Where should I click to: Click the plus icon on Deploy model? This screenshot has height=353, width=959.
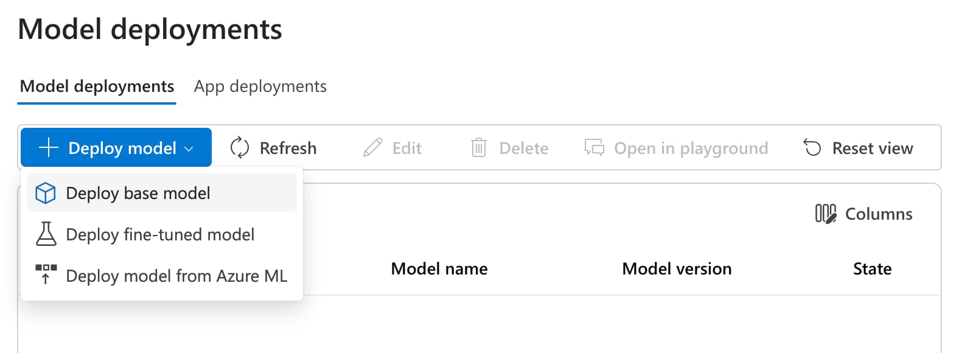[48, 148]
